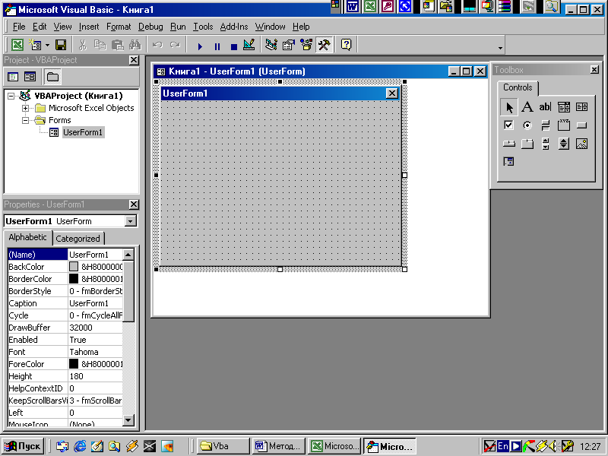The width and height of the screenshot is (608, 456).
Task: Click the Break pause button
Action: (x=217, y=46)
